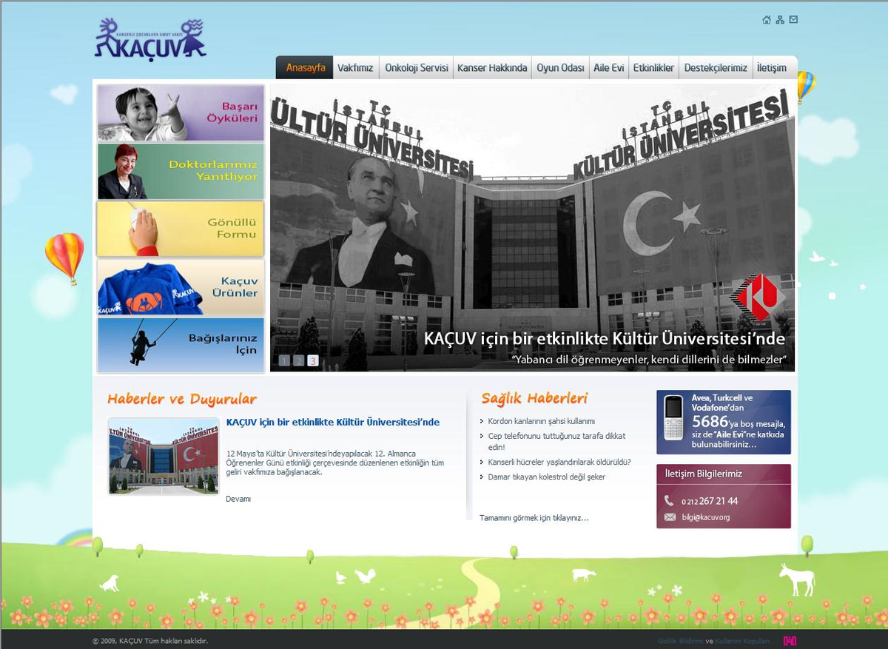Viewport: 888px width, 649px height.
Task: Open the Oyun Odası menu item
Action: (x=560, y=67)
